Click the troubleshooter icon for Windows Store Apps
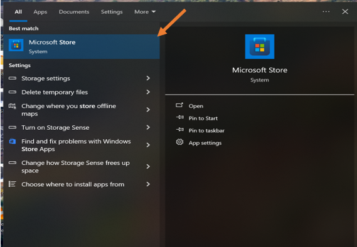 (x=13, y=141)
